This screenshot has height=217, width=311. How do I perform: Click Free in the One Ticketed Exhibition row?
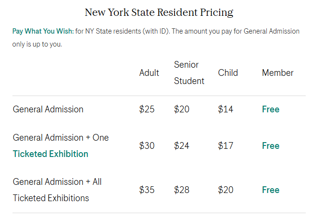pyautogui.click(x=271, y=145)
